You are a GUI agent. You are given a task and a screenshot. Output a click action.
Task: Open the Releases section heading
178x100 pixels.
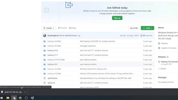[162, 57]
